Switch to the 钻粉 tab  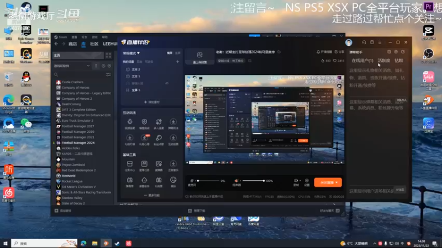[x=398, y=61]
